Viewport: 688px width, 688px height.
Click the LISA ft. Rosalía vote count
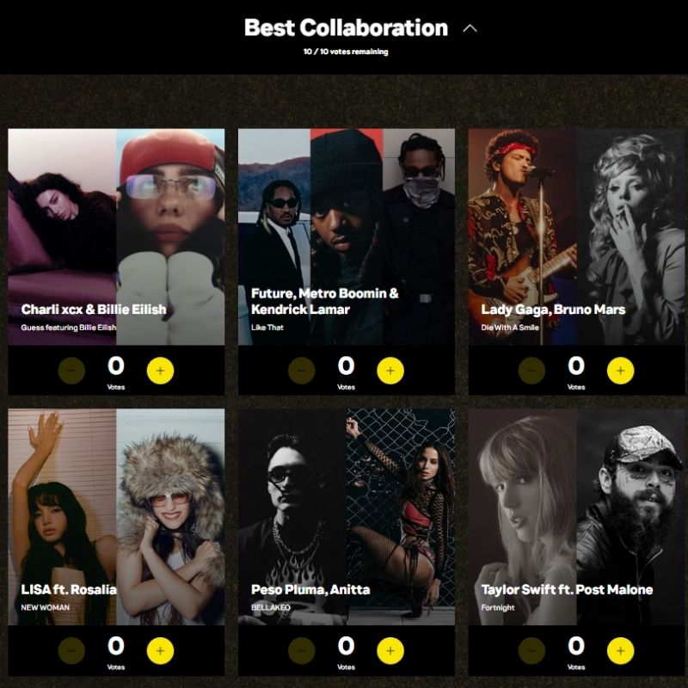click(x=116, y=646)
